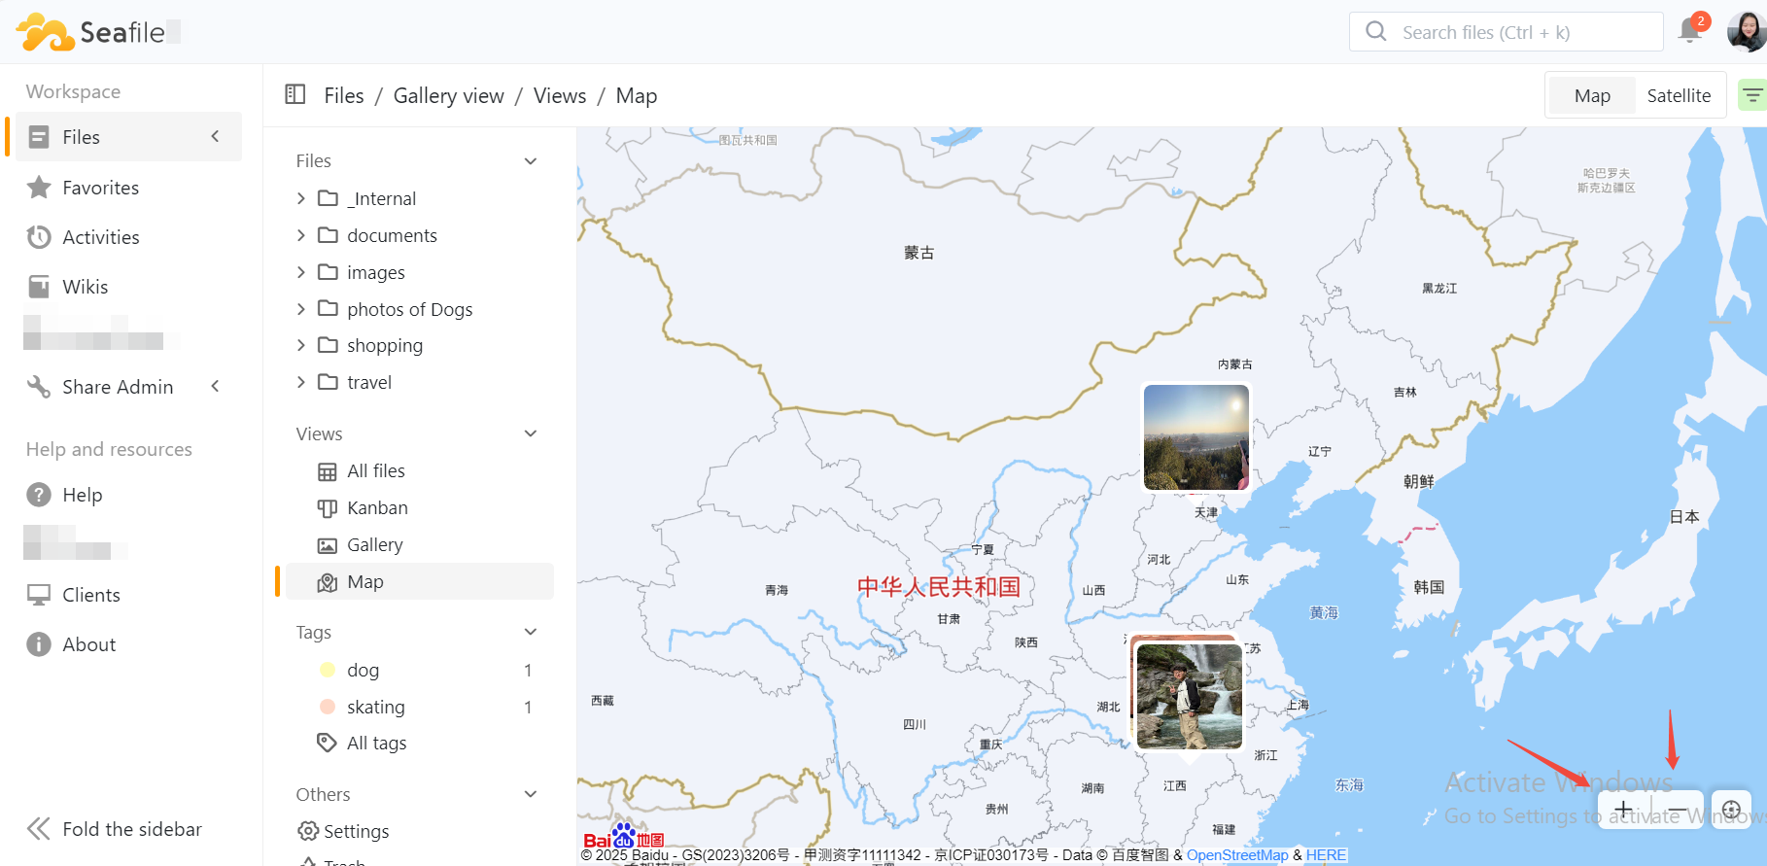Image resolution: width=1767 pixels, height=866 pixels.
Task: Toggle the side panel layout icon
Action: tap(294, 94)
